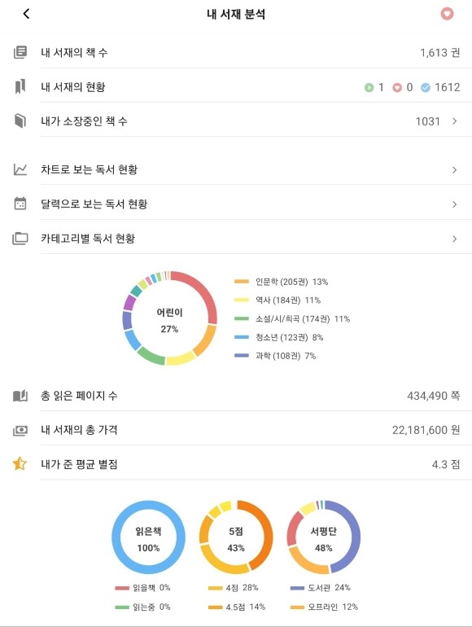472x627 pixels.
Task: Expand 카테고리별 독서 현황 chevron
Action: point(454,239)
